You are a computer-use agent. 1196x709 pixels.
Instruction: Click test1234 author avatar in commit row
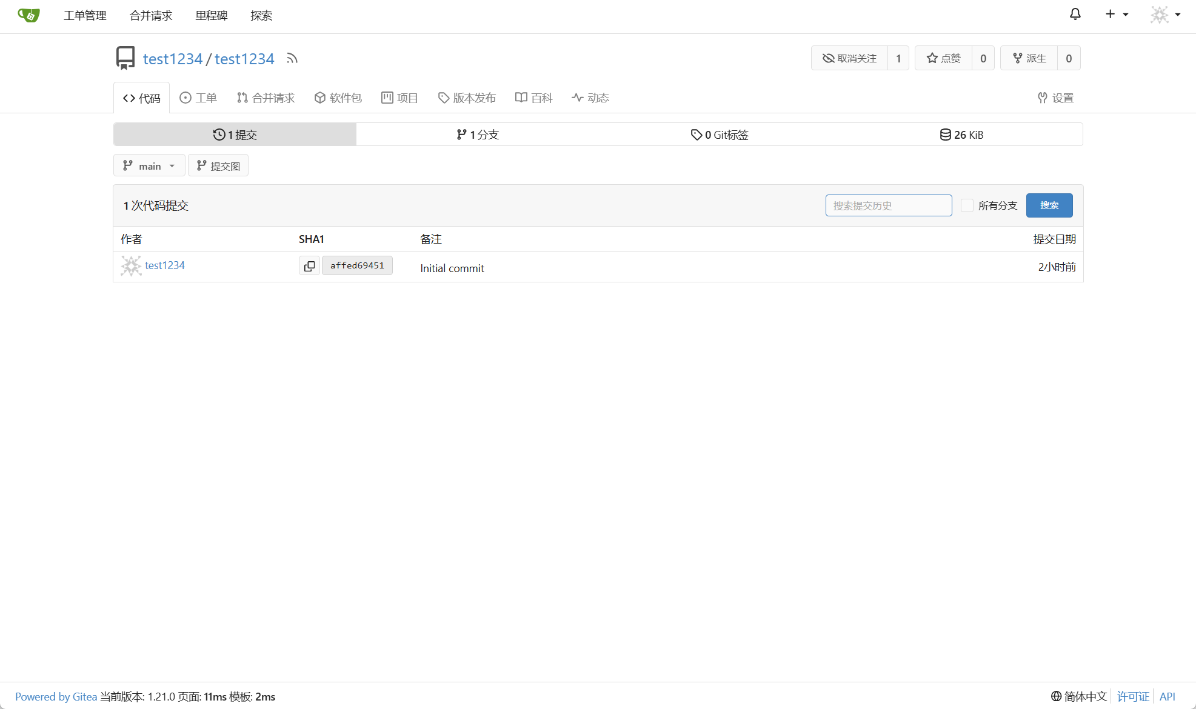tap(130, 266)
